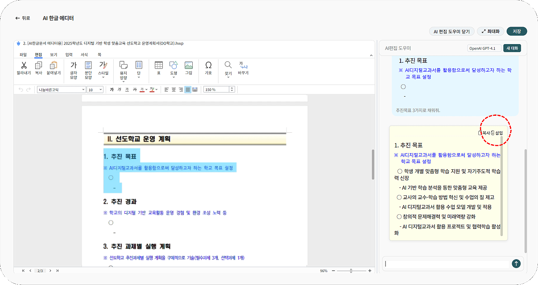Insert a picture using 그림 icon

tap(189, 66)
